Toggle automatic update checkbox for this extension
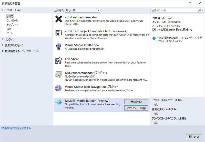 [154, 30]
